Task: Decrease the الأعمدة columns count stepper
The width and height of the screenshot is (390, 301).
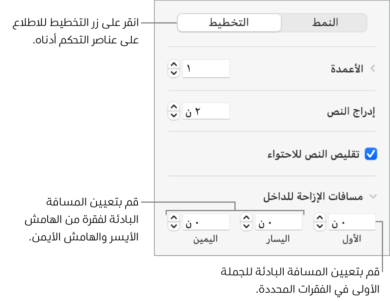Action: point(174,73)
